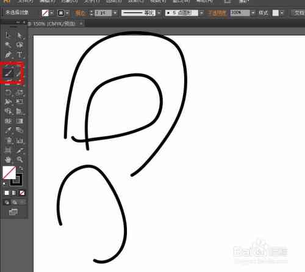Screen dimensions: 305x272
Task: Select the Slice tool
Action: (x=20, y=150)
